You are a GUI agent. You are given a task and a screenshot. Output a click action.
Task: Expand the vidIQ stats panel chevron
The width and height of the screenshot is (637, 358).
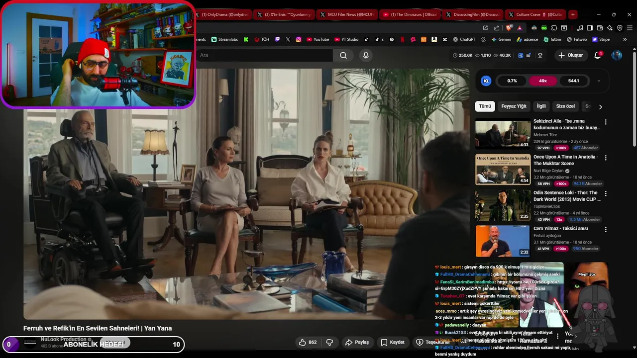pos(599,81)
